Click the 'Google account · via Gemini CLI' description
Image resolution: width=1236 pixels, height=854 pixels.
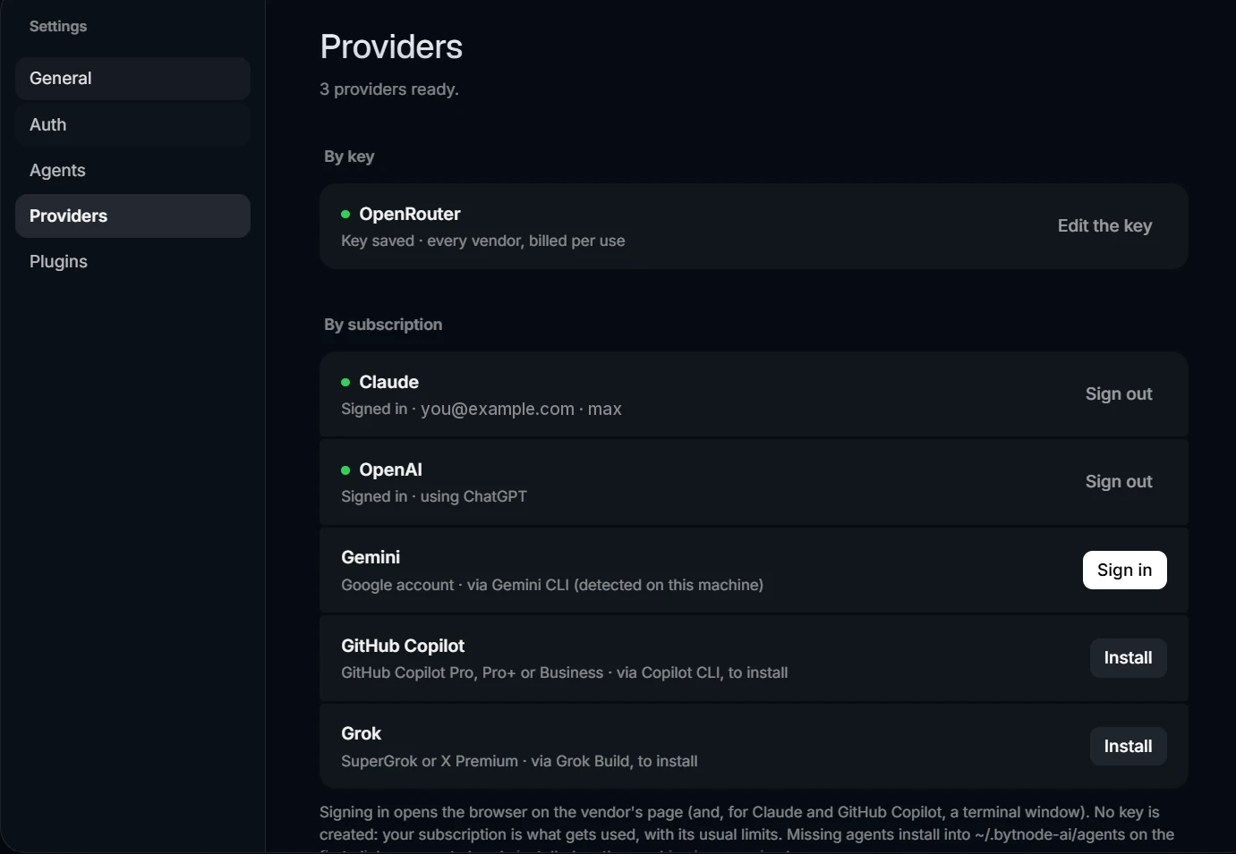point(552,585)
